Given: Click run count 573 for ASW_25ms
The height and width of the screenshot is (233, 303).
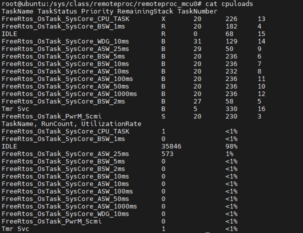Looking at the screenshot, I should 167,154.
